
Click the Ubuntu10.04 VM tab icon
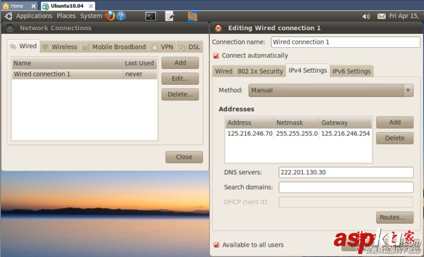46,6
